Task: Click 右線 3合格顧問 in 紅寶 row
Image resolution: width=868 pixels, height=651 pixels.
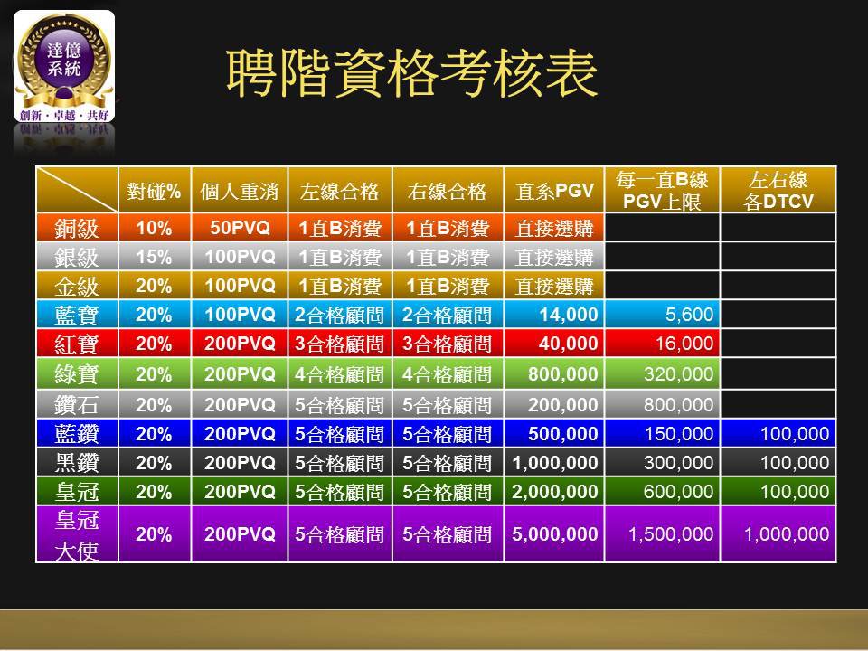Action: pos(448,344)
